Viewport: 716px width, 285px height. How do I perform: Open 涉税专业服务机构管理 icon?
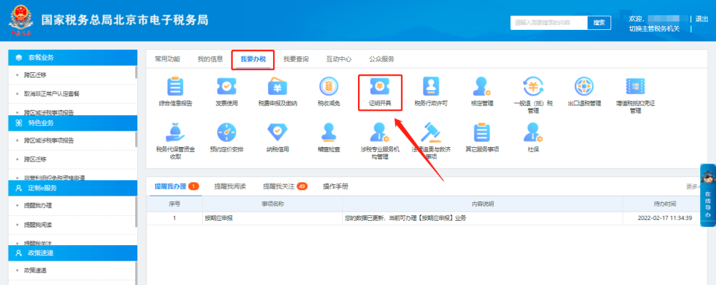(380, 131)
